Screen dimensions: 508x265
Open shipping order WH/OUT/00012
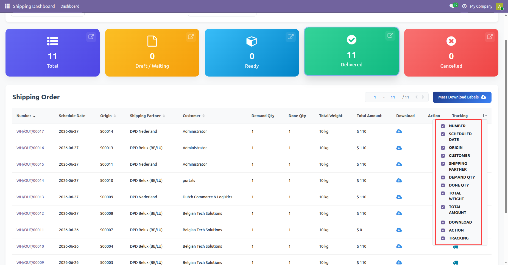coord(30,213)
